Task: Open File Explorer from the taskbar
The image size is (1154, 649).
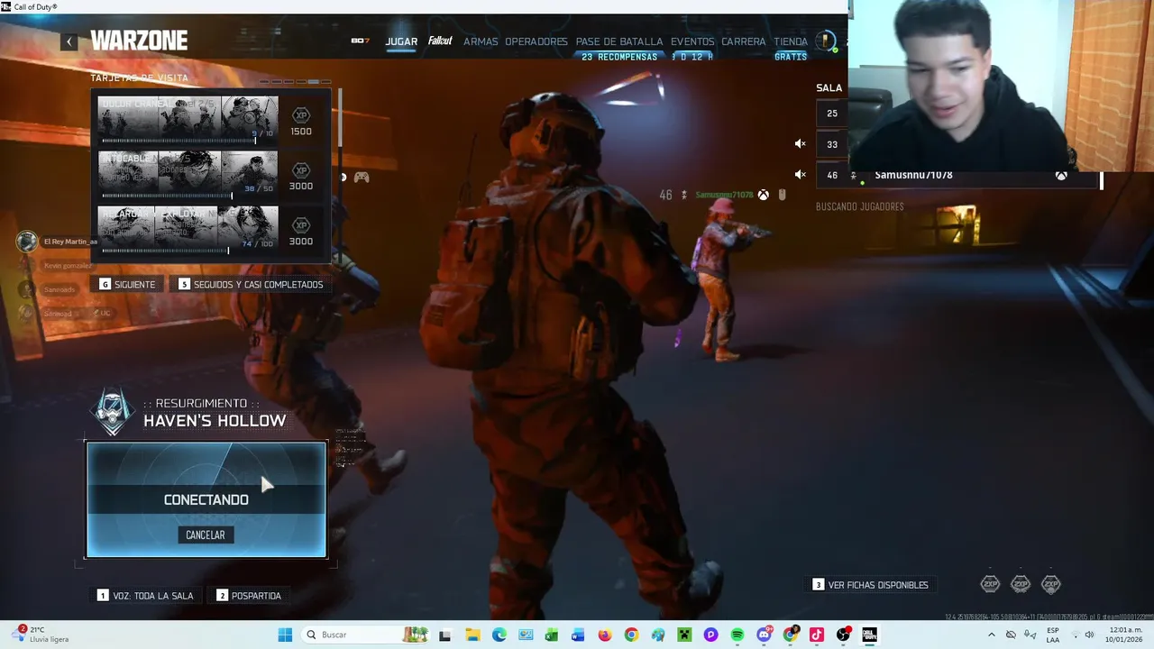Action: pos(472,635)
